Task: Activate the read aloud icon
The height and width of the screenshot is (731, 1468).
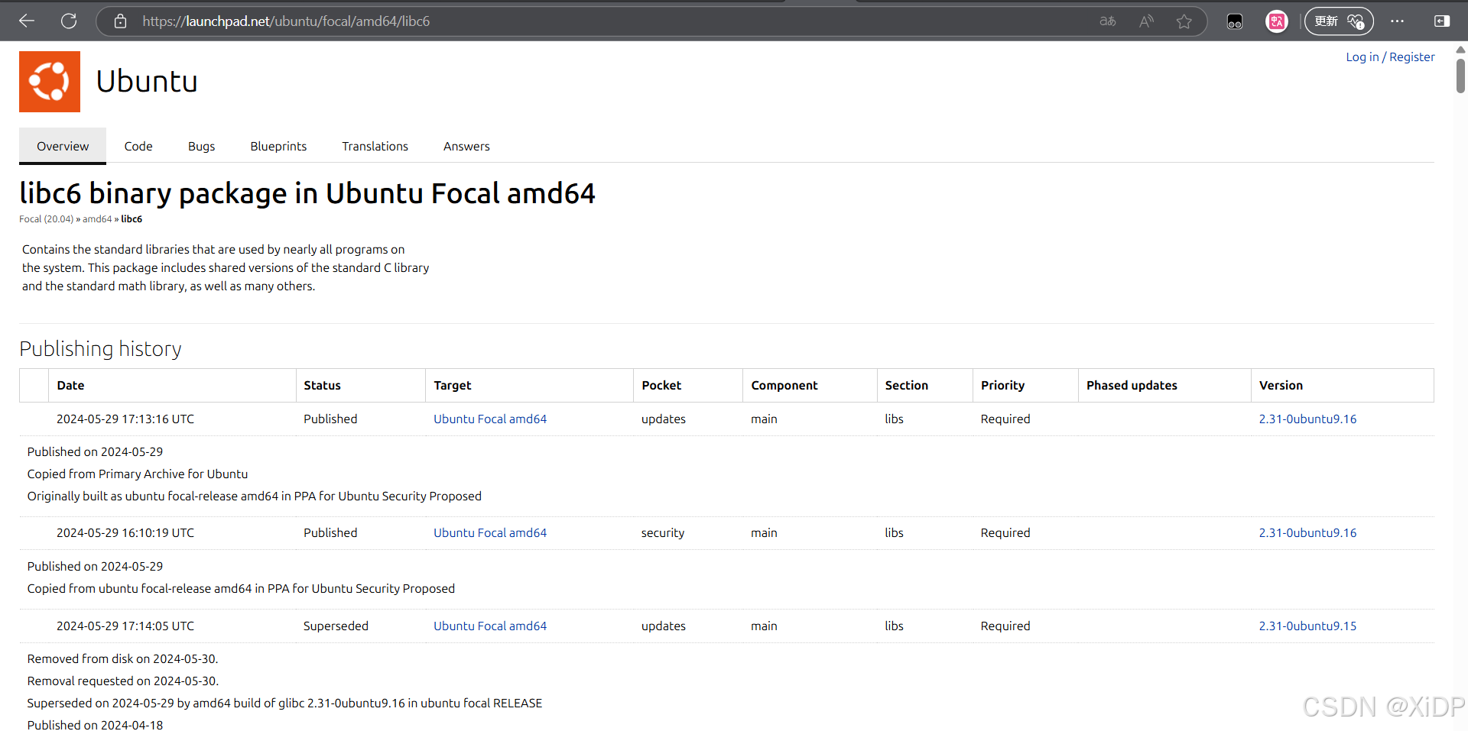Action: coord(1145,21)
